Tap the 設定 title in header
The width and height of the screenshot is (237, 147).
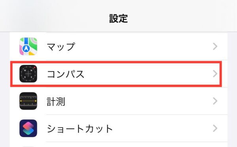click(x=118, y=19)
